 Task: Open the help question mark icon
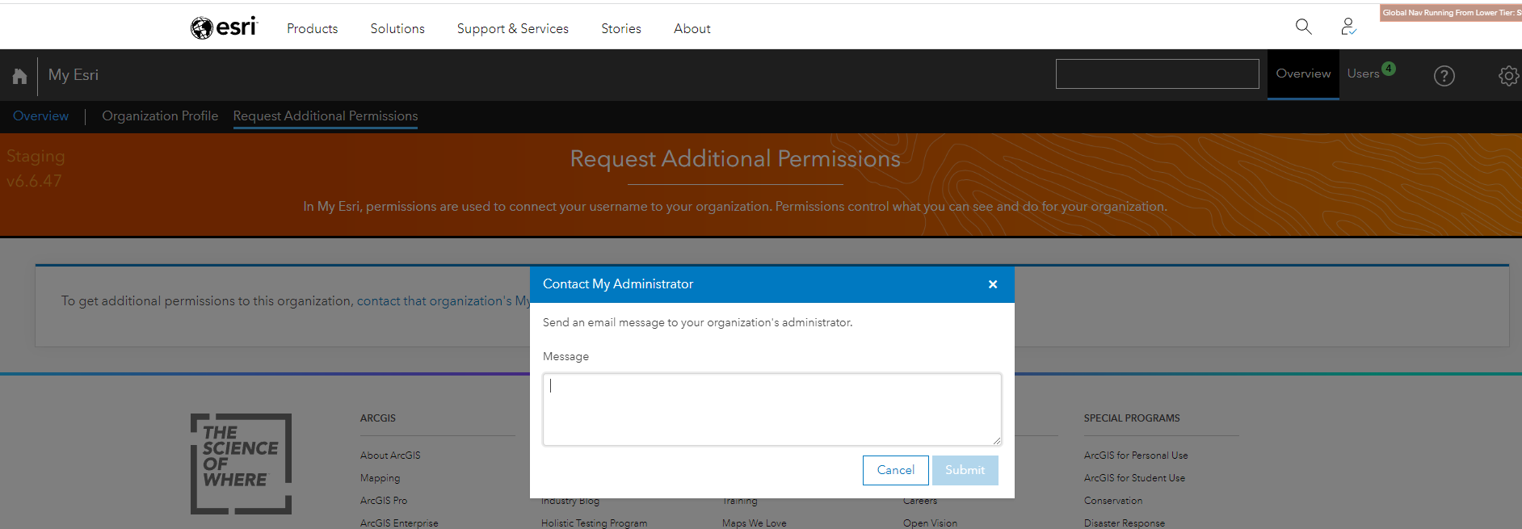coord(1444,76)
